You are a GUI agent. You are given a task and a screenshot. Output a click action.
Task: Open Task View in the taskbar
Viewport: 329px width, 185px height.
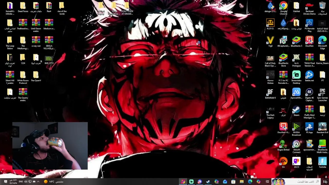tap(267, 182)
